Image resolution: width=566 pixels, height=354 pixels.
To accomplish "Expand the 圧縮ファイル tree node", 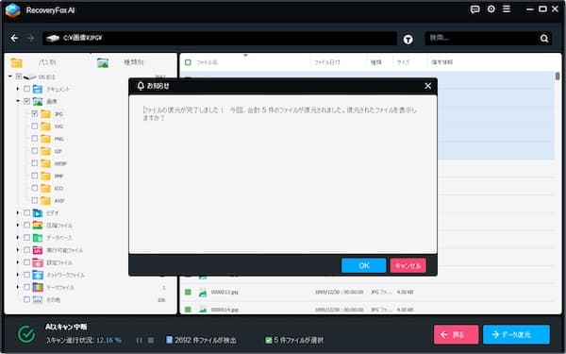I will [17, 225].
